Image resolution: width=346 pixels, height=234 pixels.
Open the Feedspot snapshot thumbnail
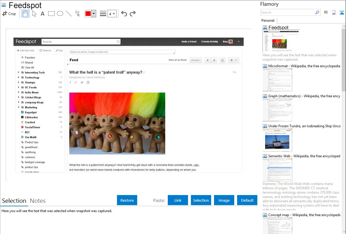(281, 41)
